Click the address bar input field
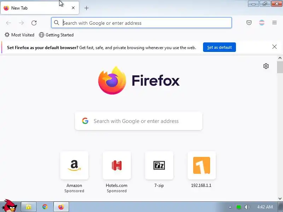Screen dimensions: 283x212 pyautogui.click(x=141, y=23)
